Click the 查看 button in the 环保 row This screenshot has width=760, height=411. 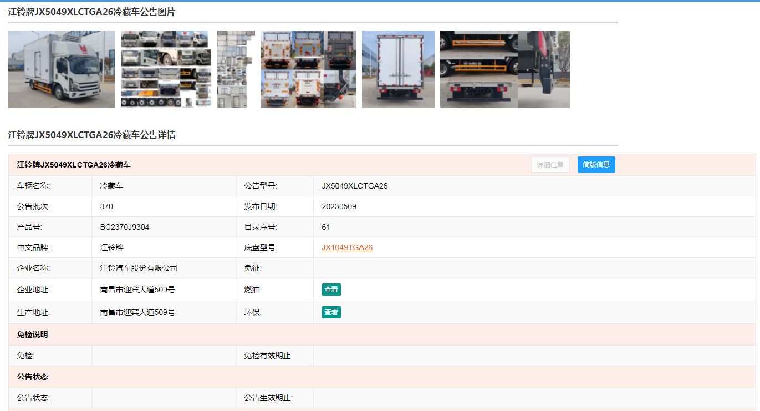tap(331, 312)
